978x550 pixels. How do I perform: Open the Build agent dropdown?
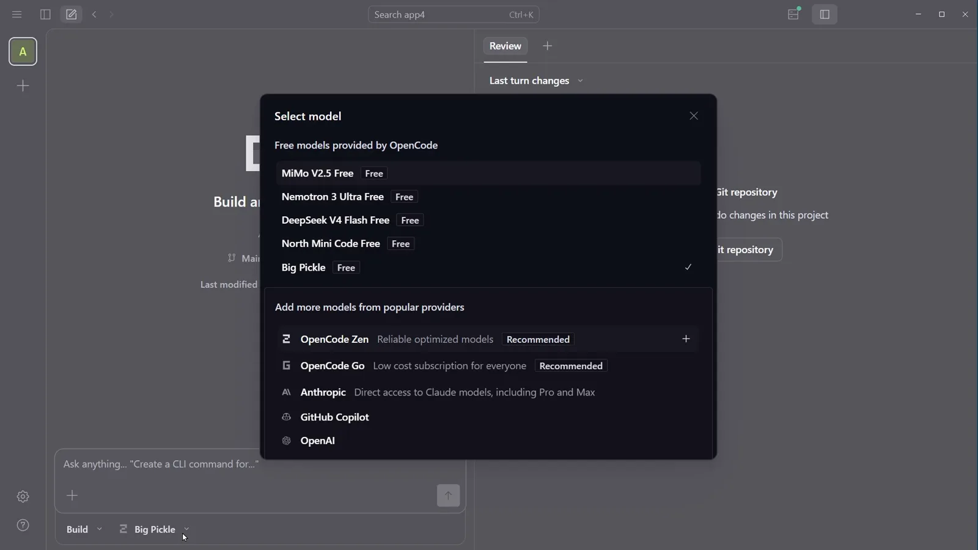pyautogui.click(x=84, y=529)
